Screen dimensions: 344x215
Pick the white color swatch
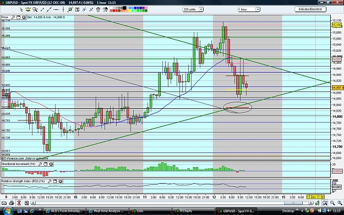(111, 8)
